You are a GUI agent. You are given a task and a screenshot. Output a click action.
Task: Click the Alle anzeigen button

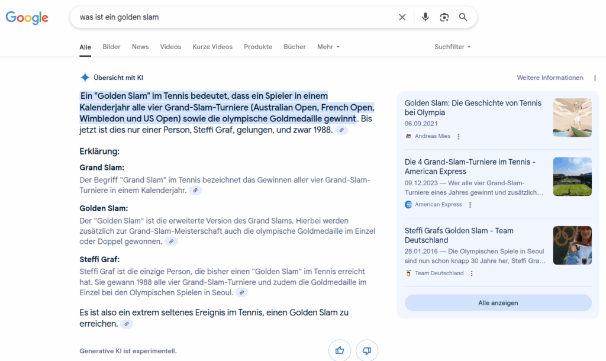[x=498, y=303]
